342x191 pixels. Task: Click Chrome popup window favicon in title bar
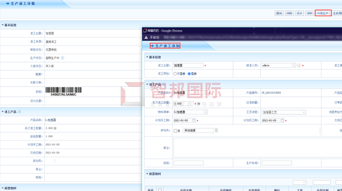coord(145,30)
